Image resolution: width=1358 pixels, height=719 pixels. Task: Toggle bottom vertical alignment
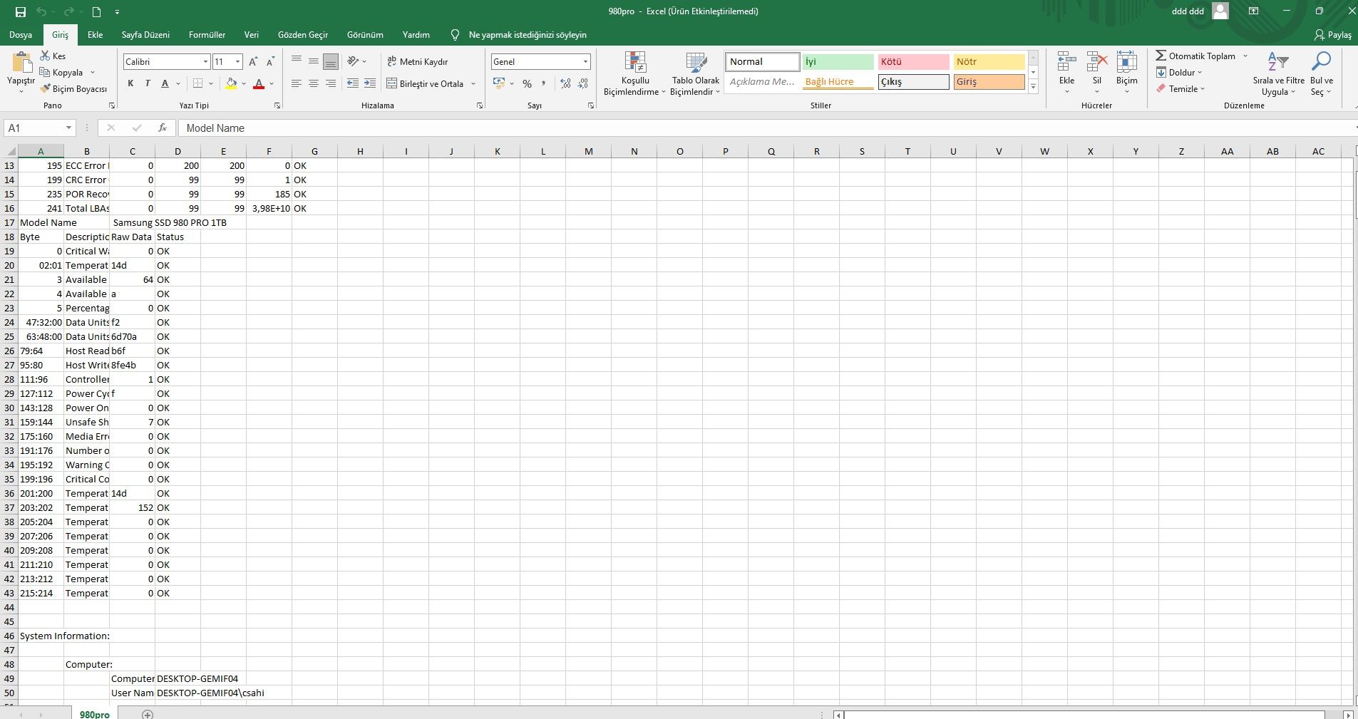(x=331, y=61)
